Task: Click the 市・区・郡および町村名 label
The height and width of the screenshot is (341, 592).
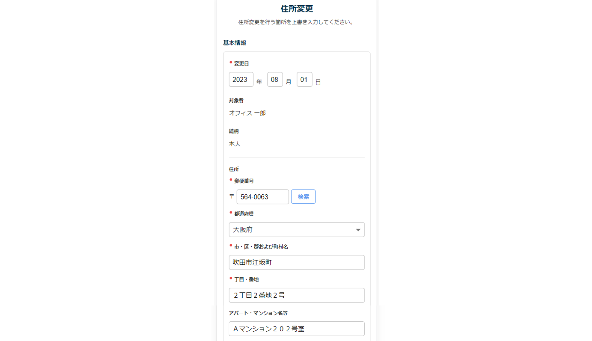Action: pyautogui.click(x=261, y=247)
